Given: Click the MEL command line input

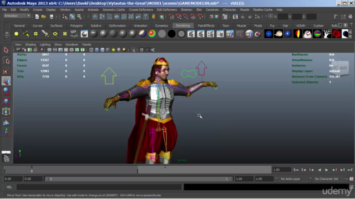Looking at the screenshot, I should click(99, 187).
